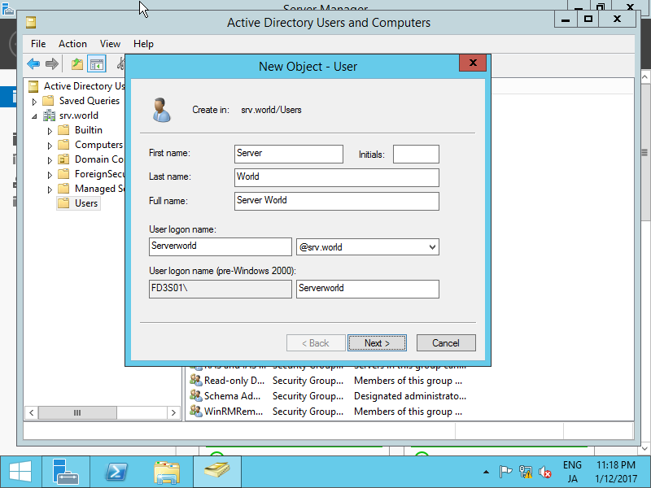Viewport: 651px width, 488px height.
Task: Click the Next button in New Object dialog
Action: (x=377, y=342)
